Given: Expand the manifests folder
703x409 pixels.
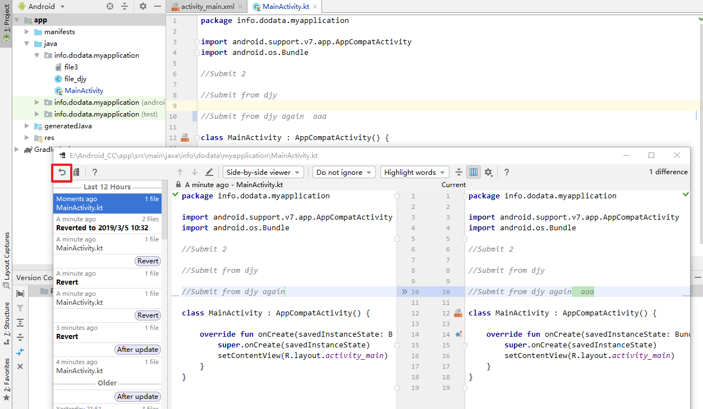Looking at the screenshot, I should pyautogui.click(x=26, y=32).
